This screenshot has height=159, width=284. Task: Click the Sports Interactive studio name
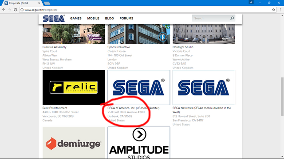point(118,47)
